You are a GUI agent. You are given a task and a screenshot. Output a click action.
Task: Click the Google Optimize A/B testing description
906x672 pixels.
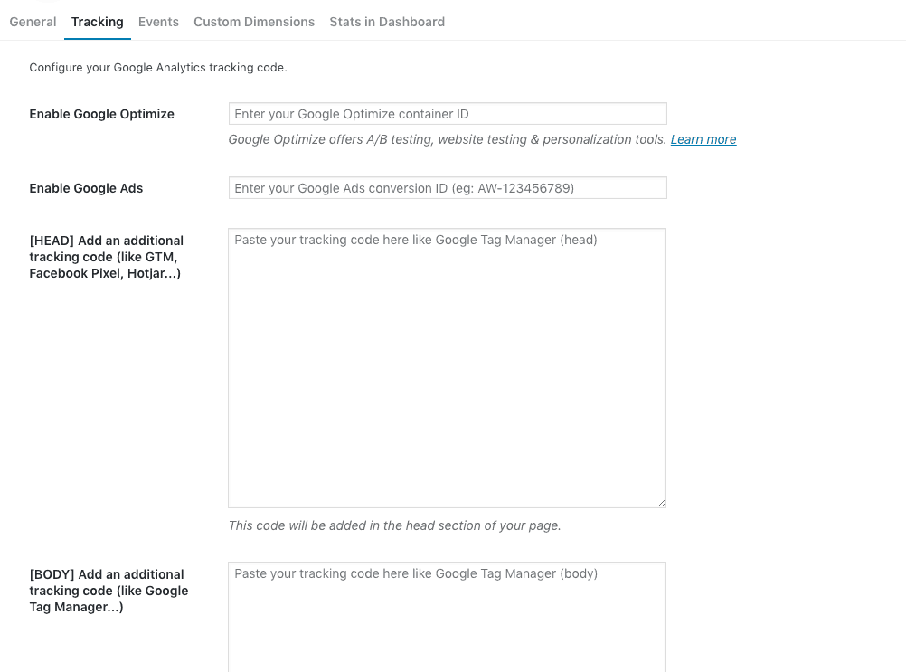[448, 139]
